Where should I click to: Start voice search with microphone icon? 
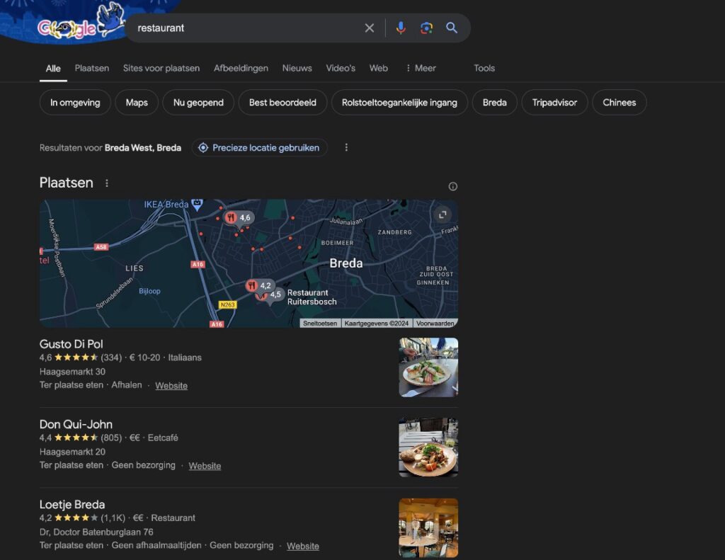click(401, 28)
